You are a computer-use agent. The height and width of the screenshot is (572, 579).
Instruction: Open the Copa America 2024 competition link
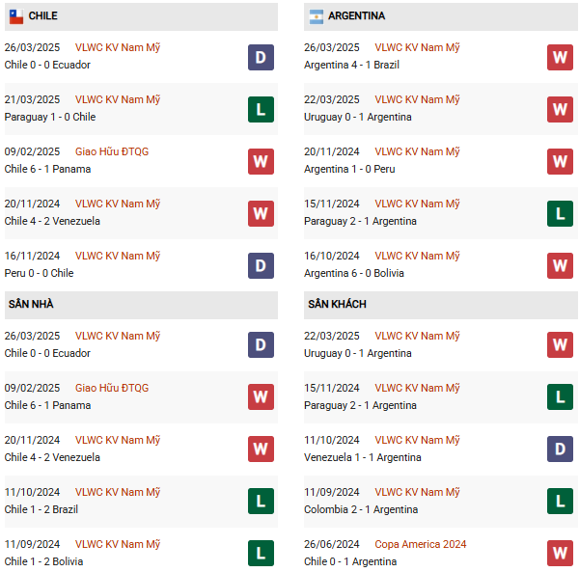tap(420, 544)
